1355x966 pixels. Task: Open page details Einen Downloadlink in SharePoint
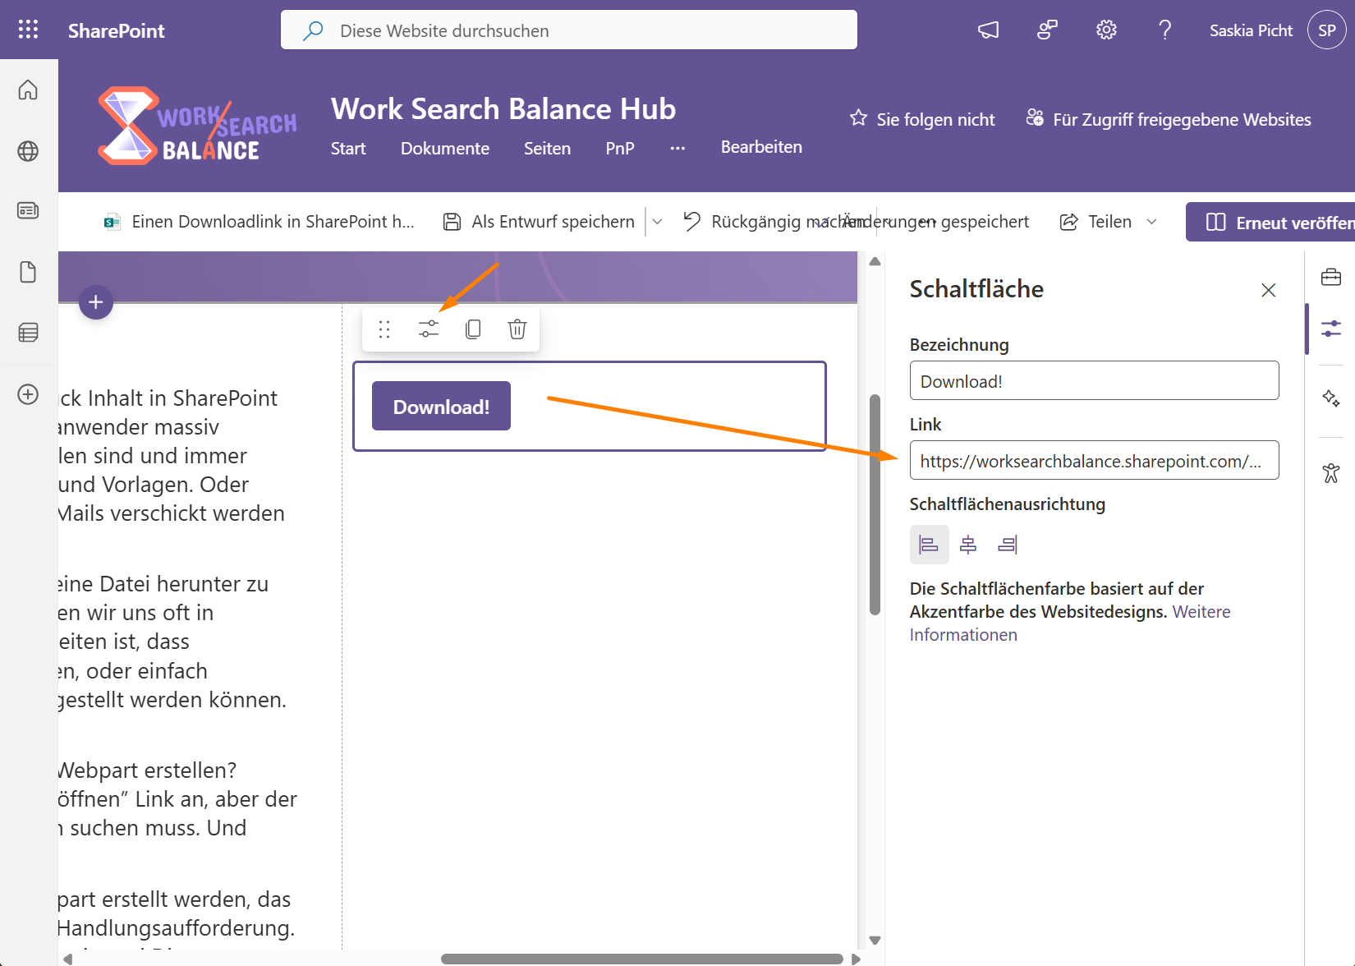(x=260, y=222)
